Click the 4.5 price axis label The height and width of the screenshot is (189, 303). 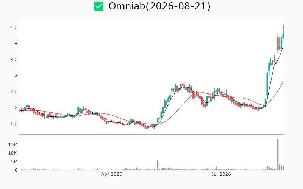click(x=14, y=28)
